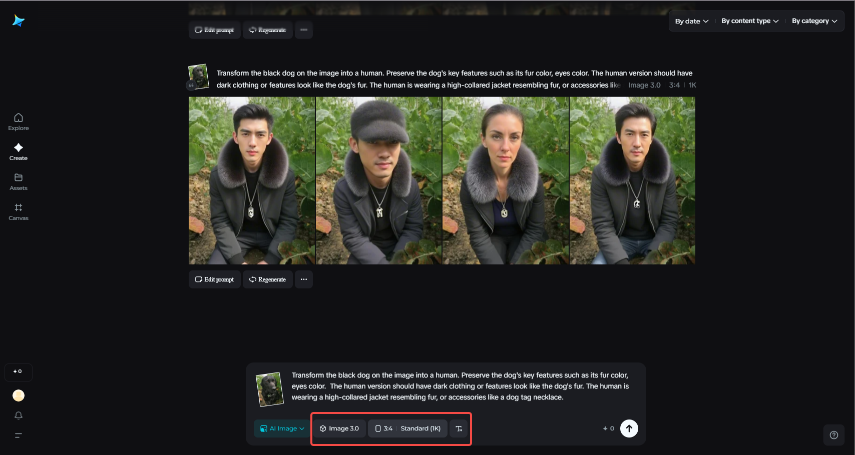855x455 pixels.
Task: Open the user profile avatar
Action: click(x=19, y=395)
